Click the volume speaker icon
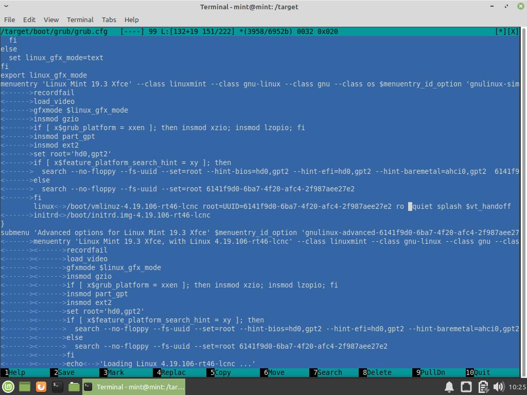527x395 pixels. tap(499, 387)
